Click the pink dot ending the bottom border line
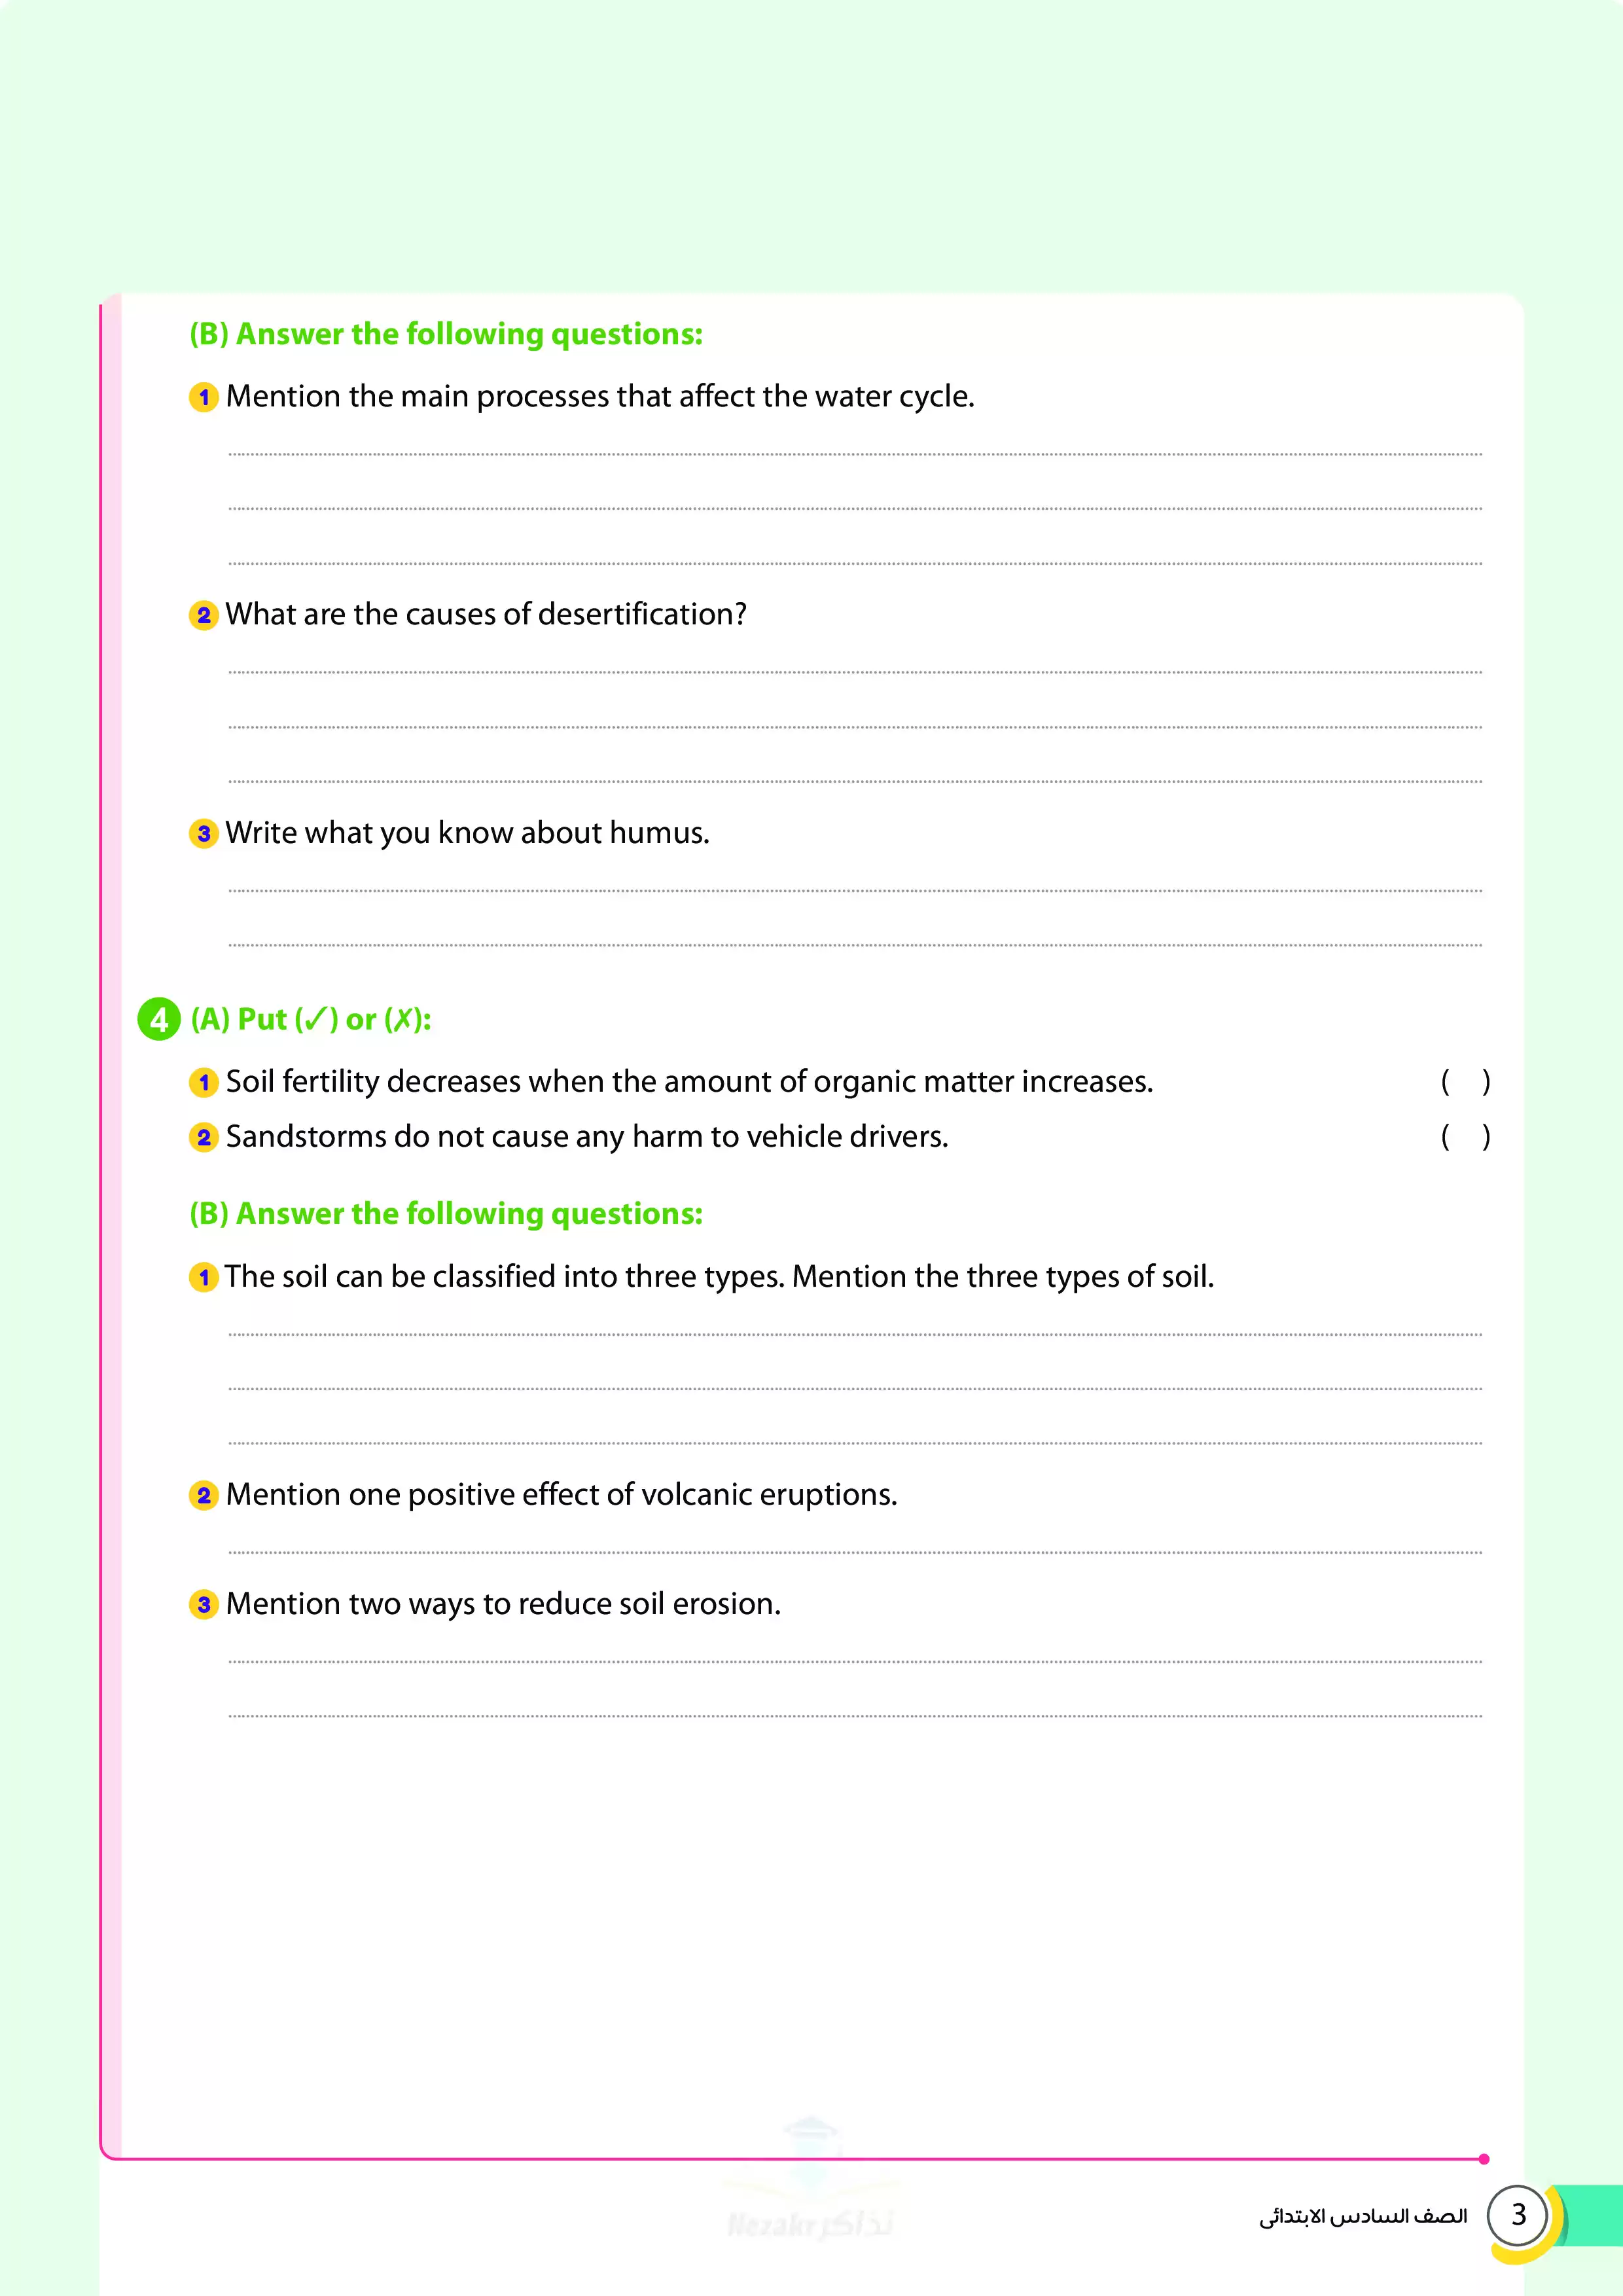Image resolution: width=1623 pixels, height=2296 pixels. click(1484, 2159)
